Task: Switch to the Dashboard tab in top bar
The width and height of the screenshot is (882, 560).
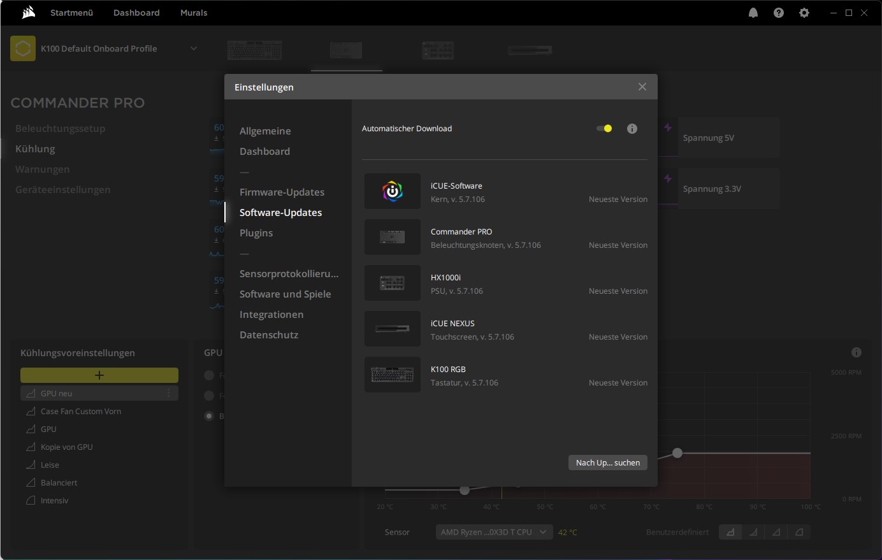Action: coord(136,13)
